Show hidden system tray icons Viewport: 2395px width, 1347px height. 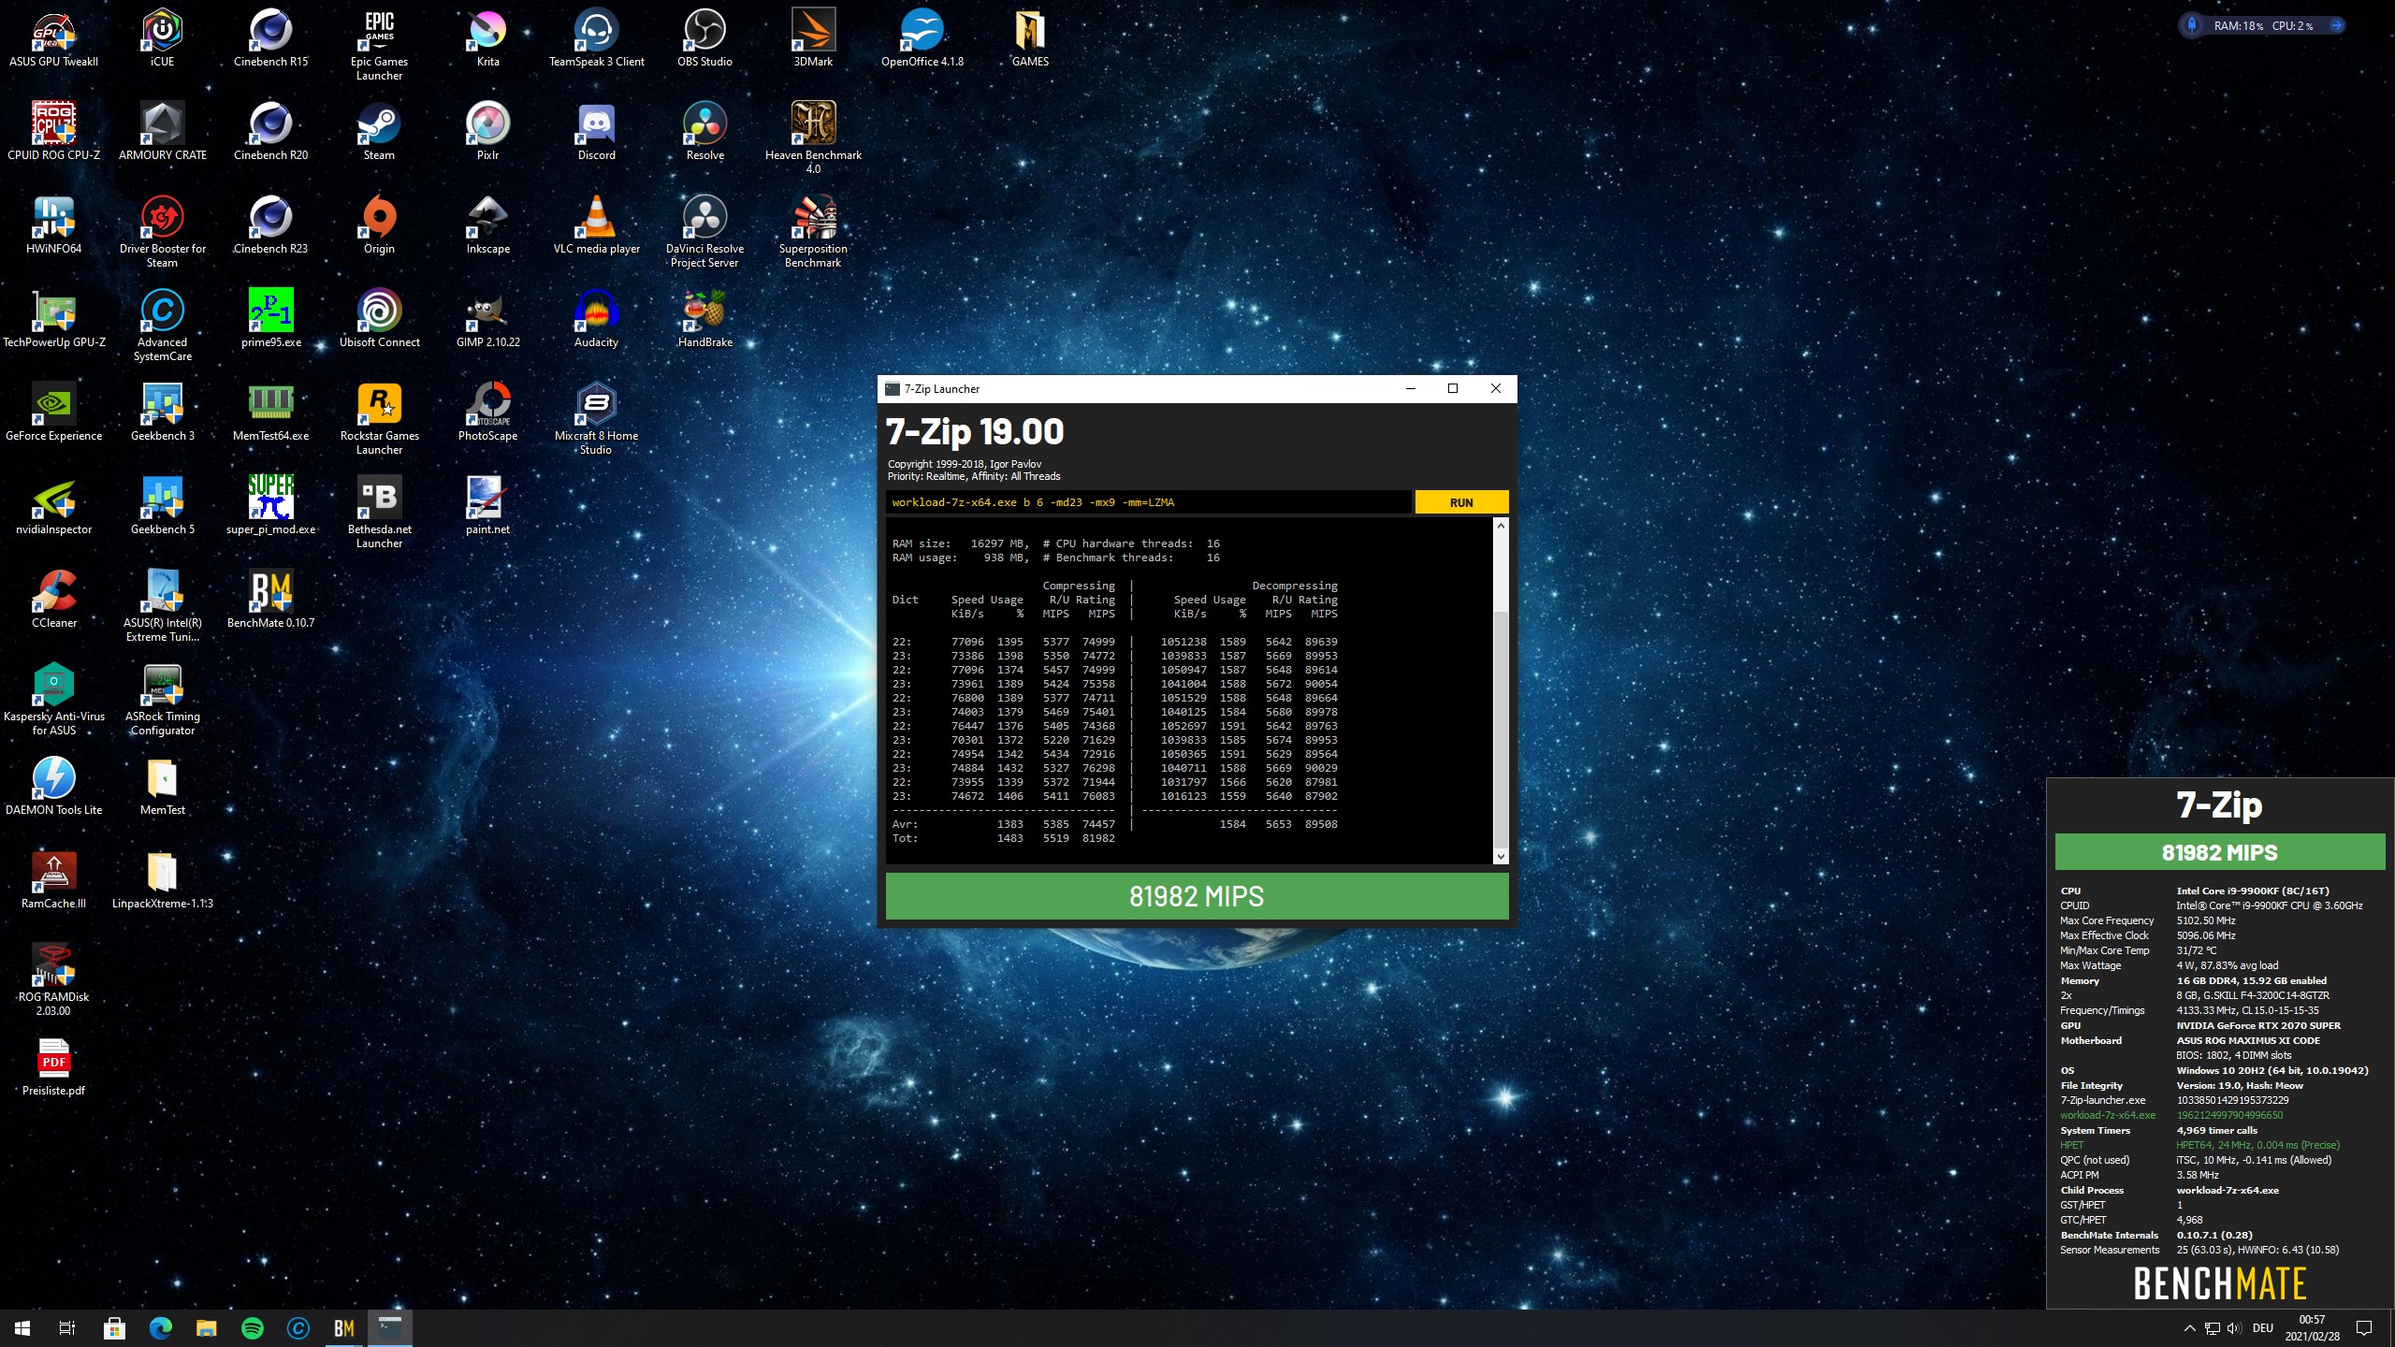[2189, 1328]
